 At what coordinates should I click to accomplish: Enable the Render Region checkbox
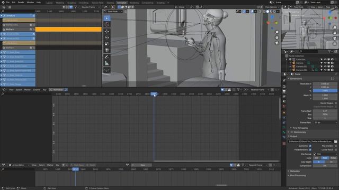(336, 103)
